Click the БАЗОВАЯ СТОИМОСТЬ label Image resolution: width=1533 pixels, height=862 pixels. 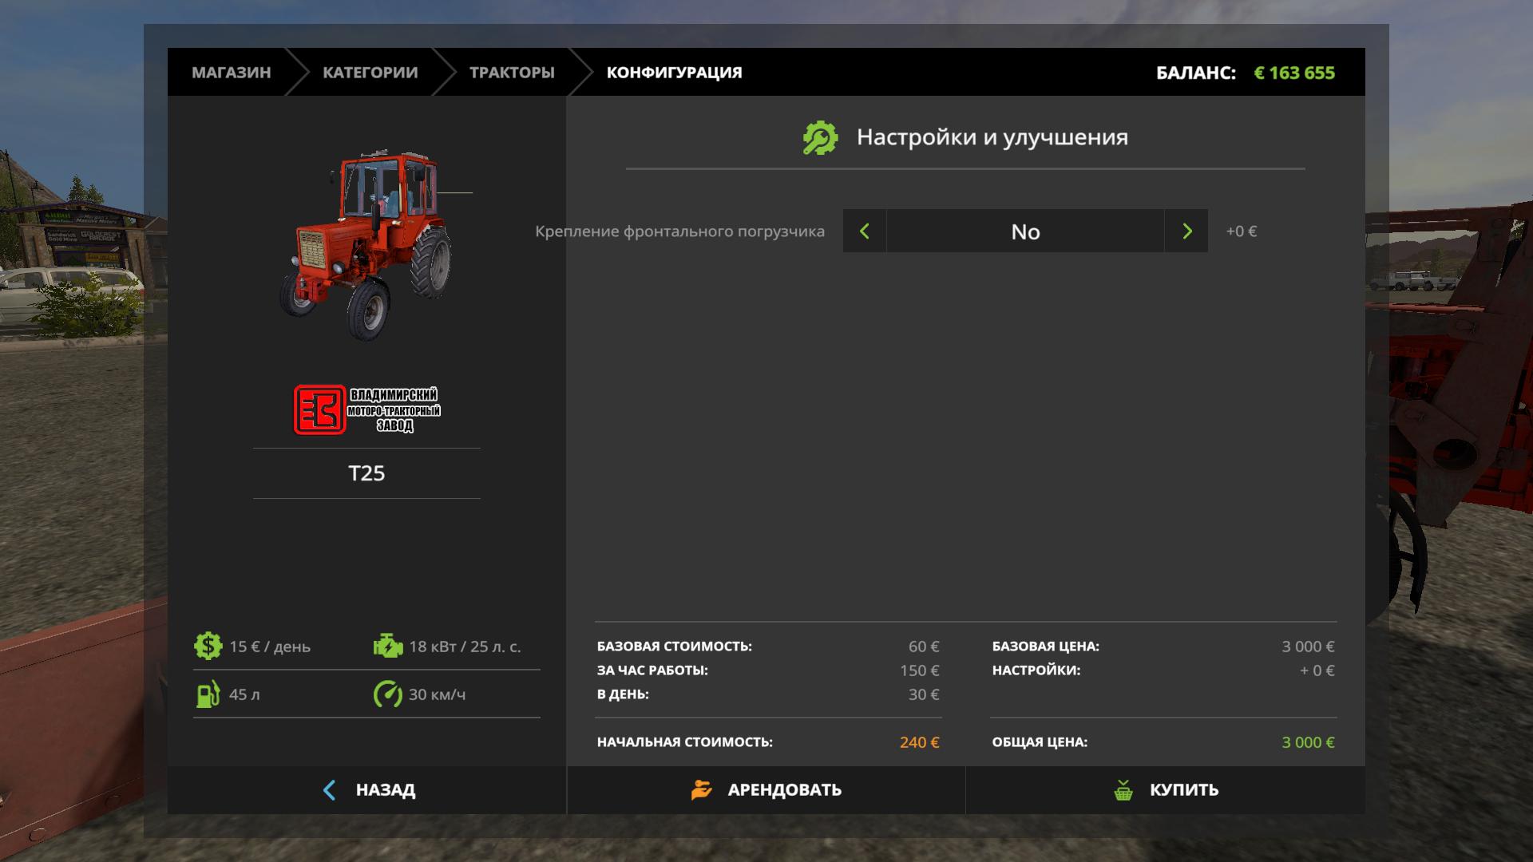pyautogui.click(x=675, y=646)
